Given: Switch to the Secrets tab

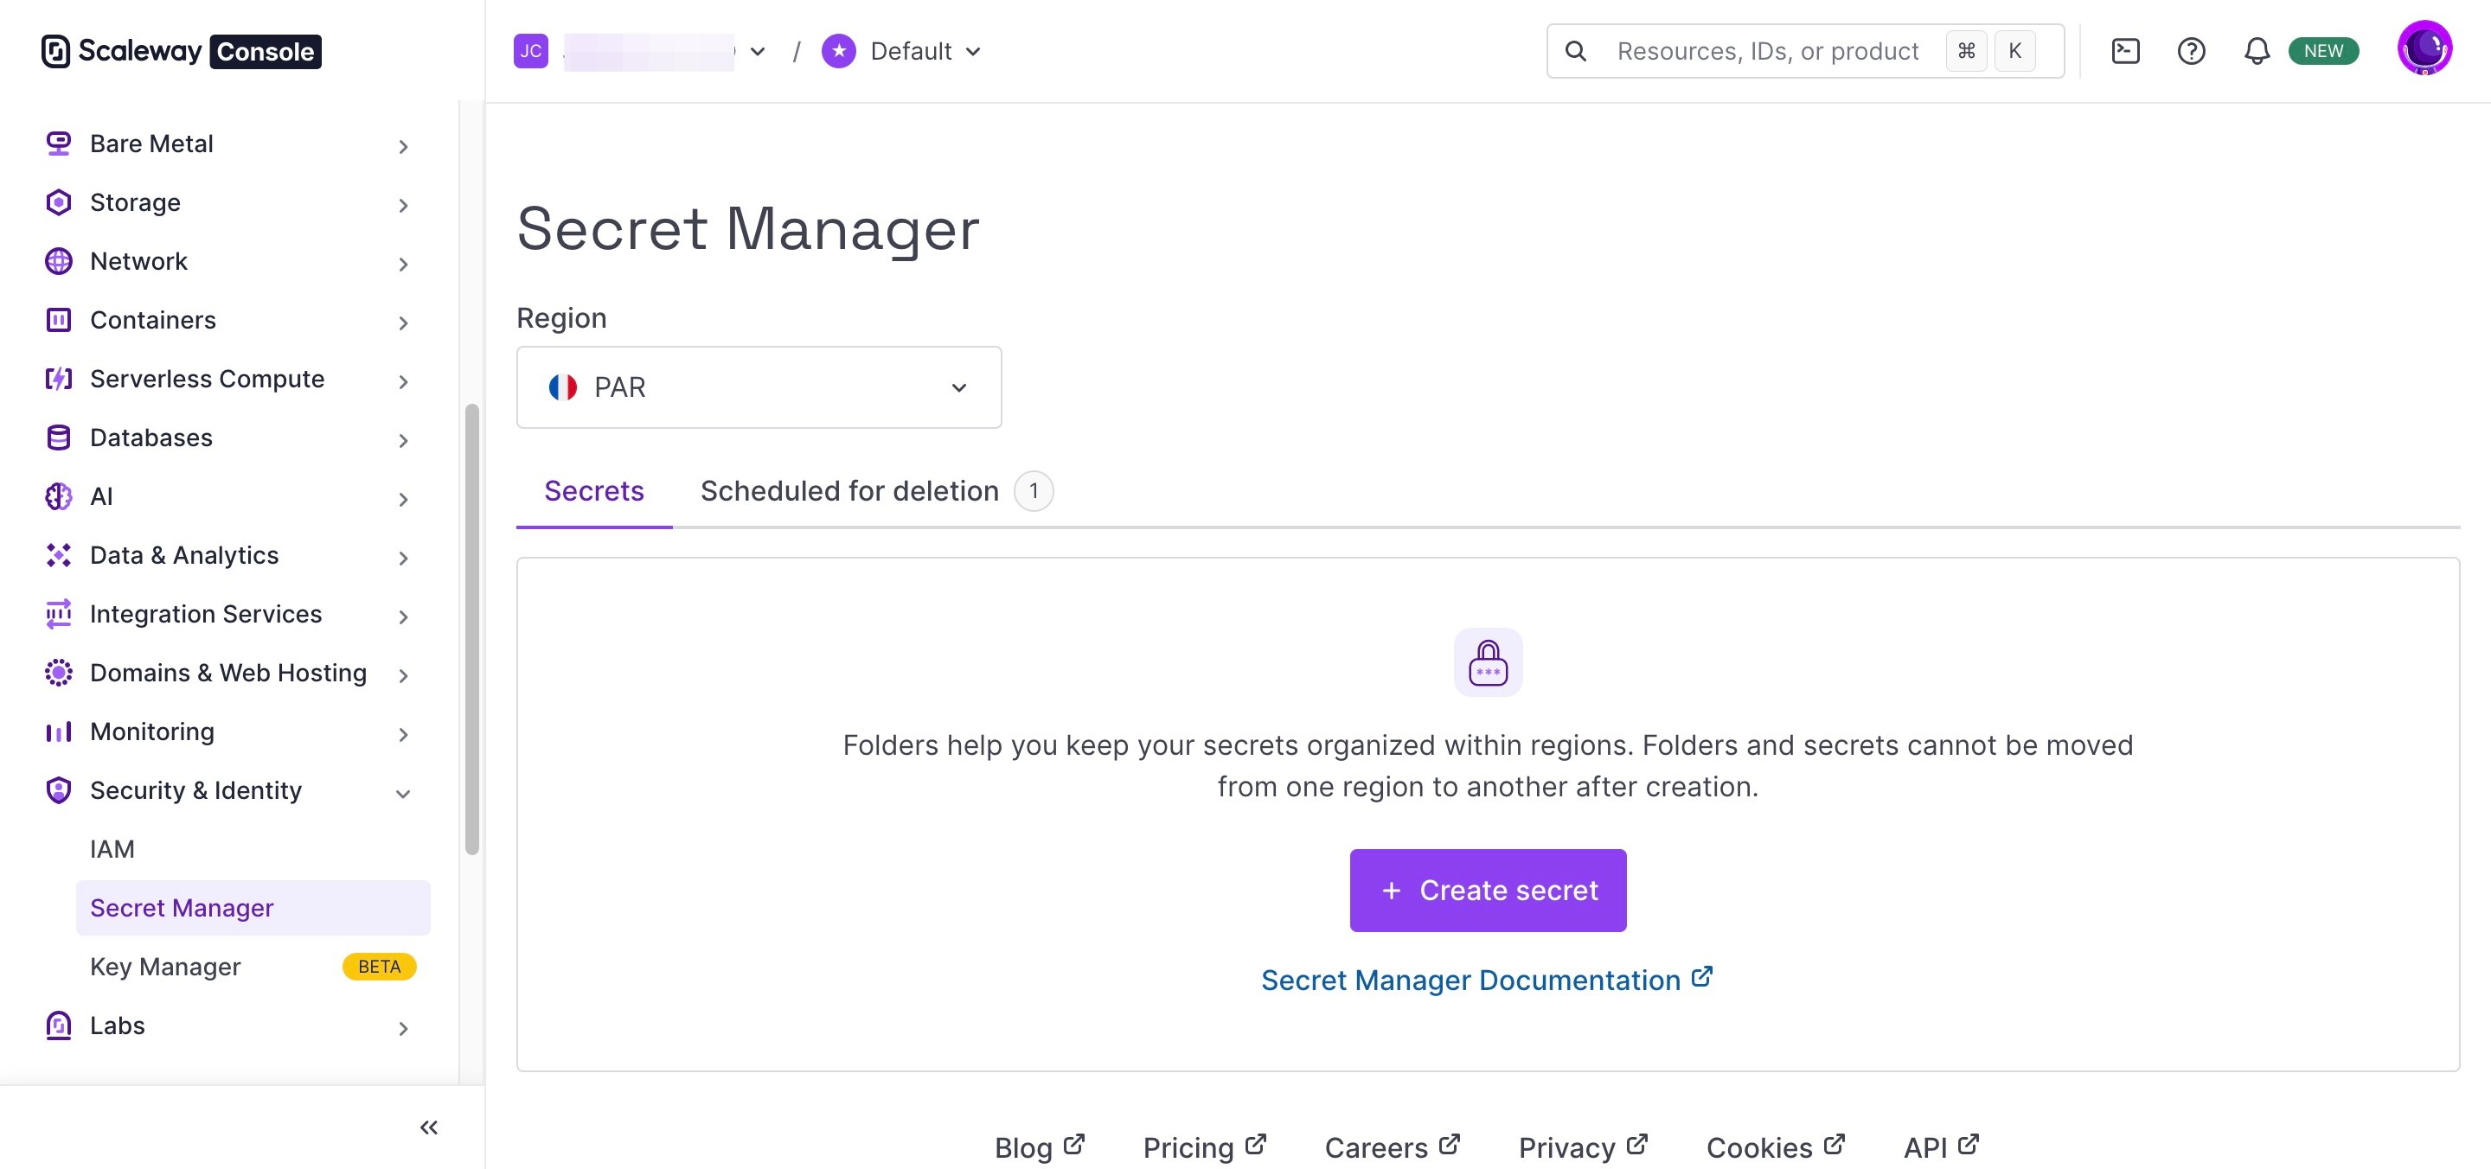Looking at the screenshot, I should [593, 491].
